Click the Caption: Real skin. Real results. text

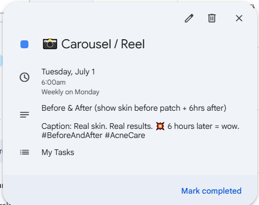(97, 126)
